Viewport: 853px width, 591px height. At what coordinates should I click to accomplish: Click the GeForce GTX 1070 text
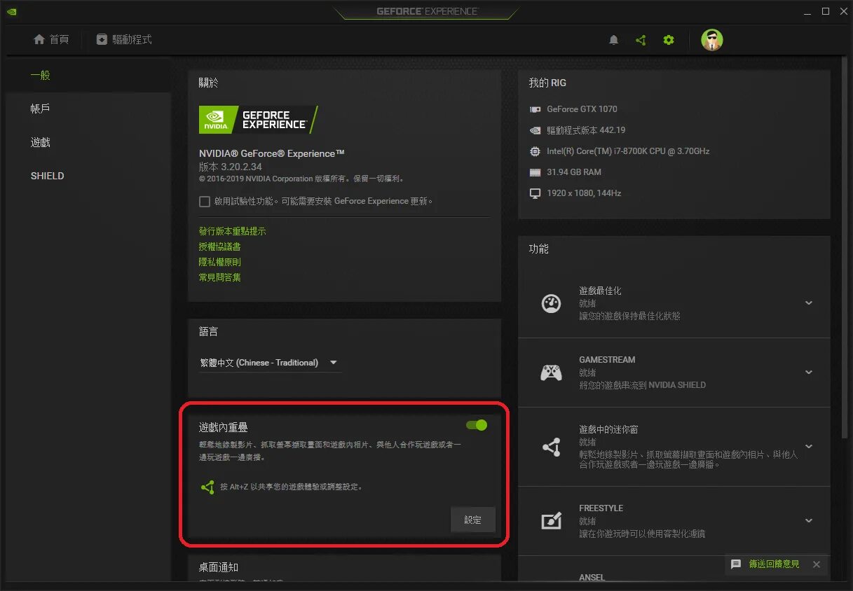click(582, 109)
